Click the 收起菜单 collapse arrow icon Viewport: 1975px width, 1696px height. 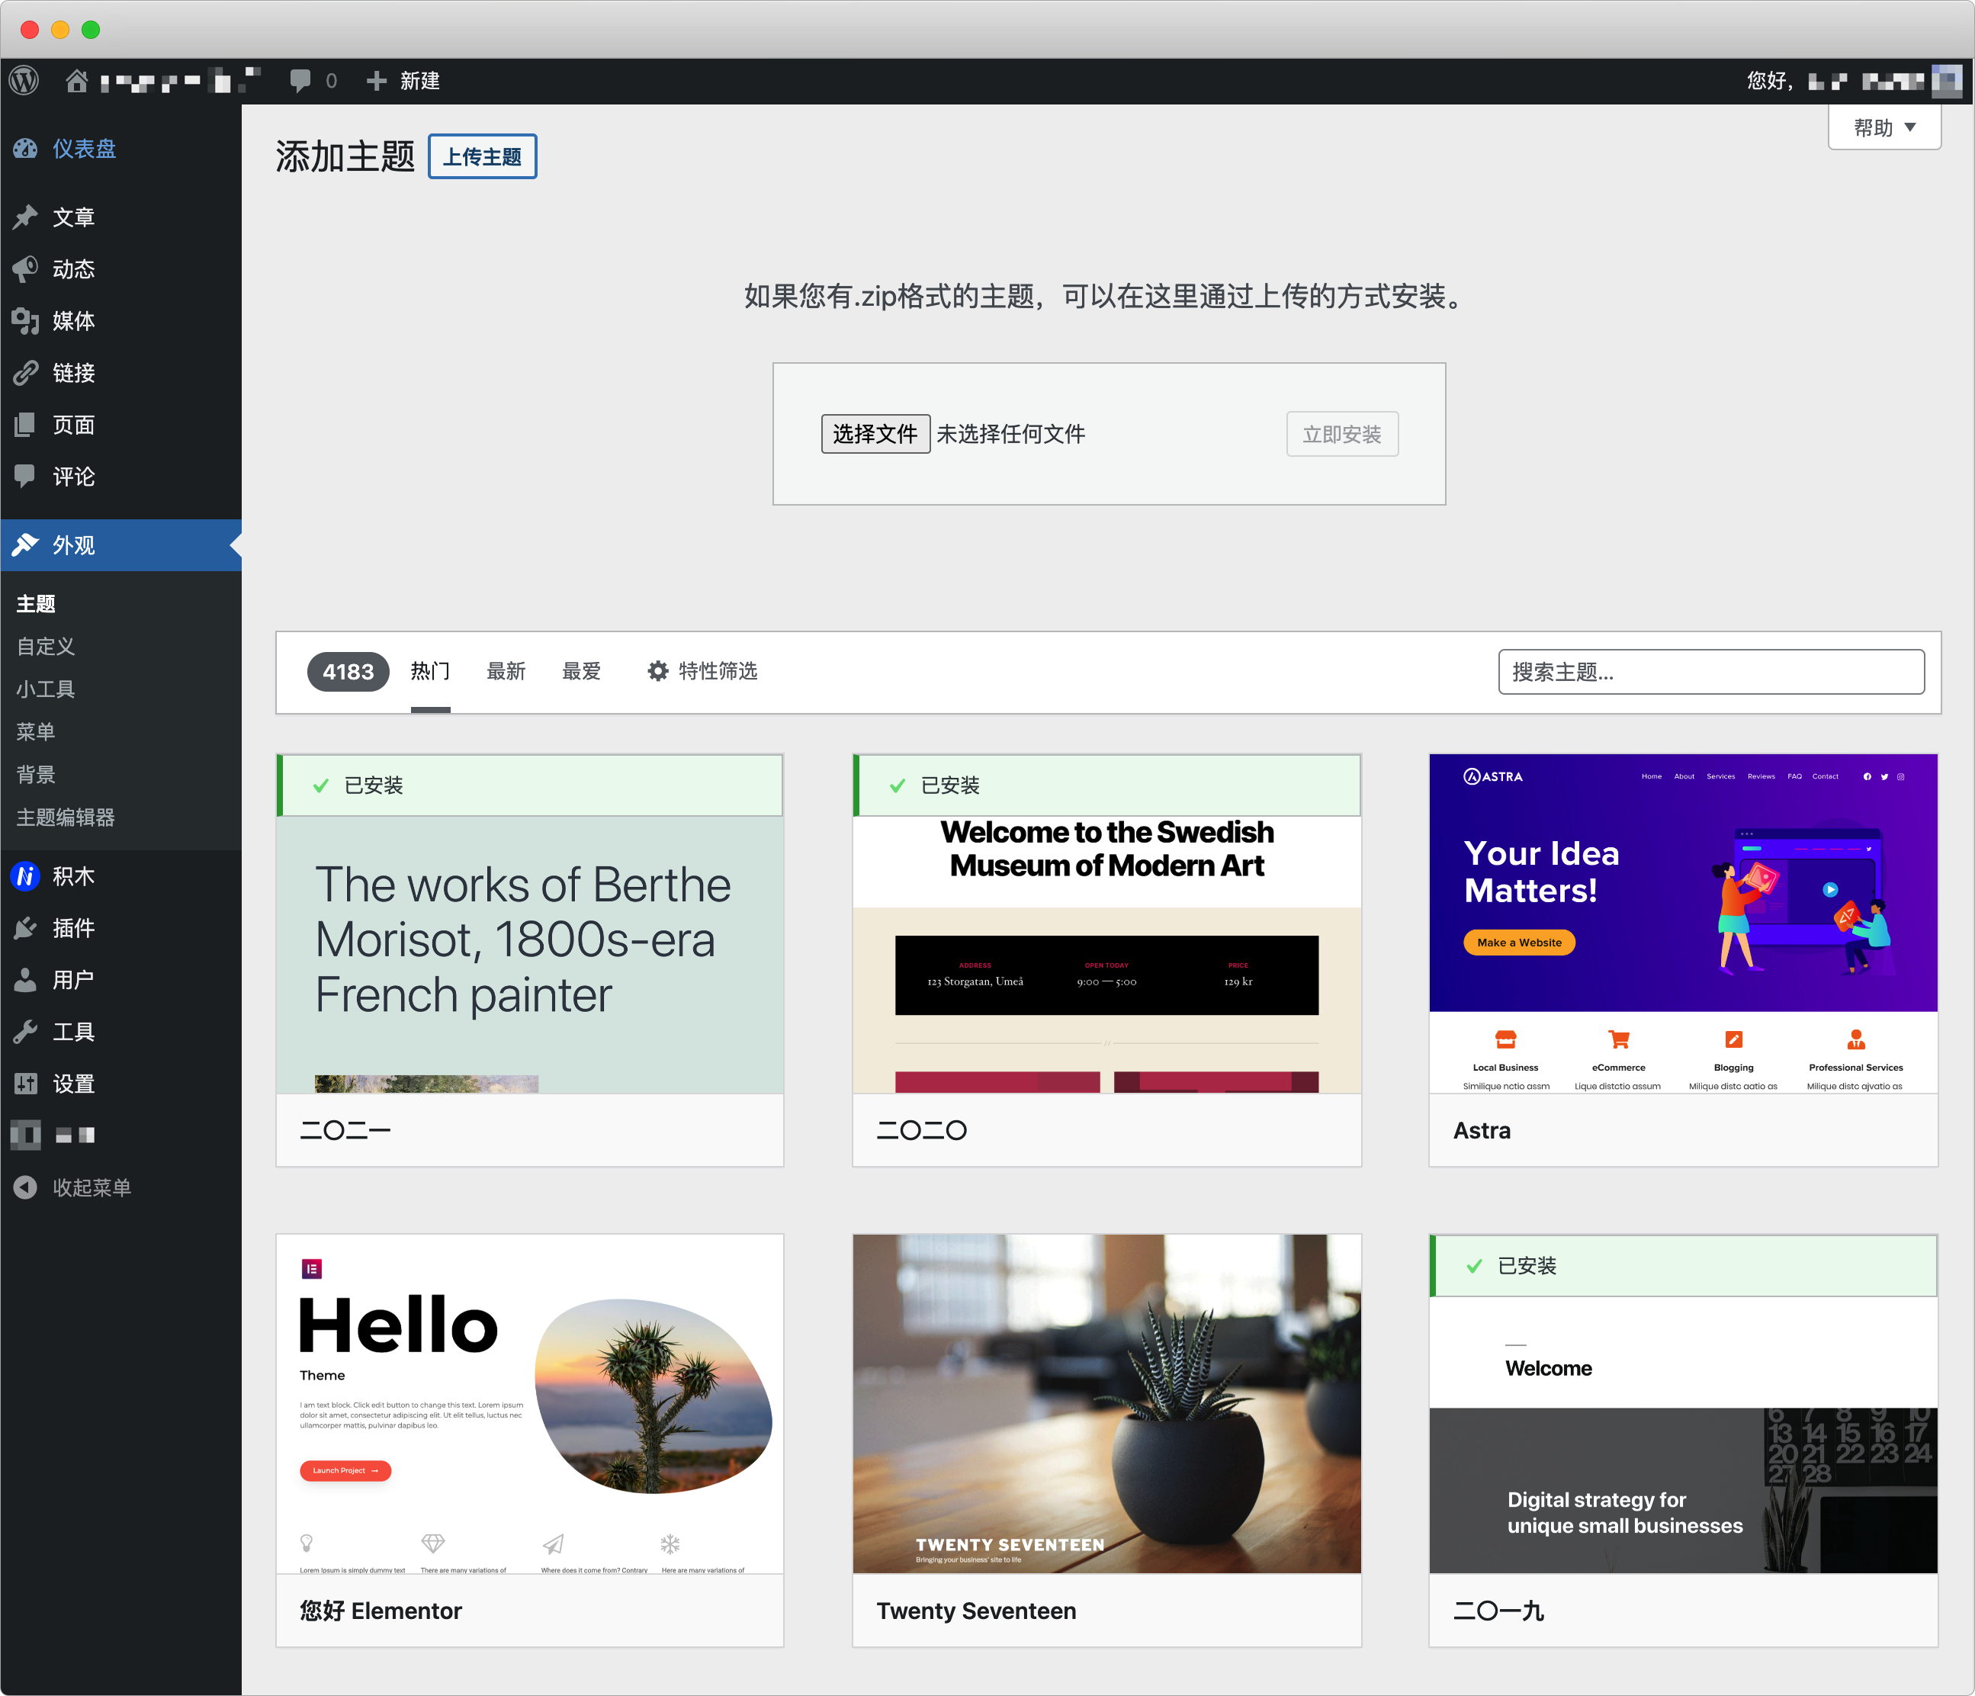(26, 1188)
